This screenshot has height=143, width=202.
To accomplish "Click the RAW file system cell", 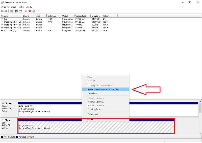I will 50,22.
